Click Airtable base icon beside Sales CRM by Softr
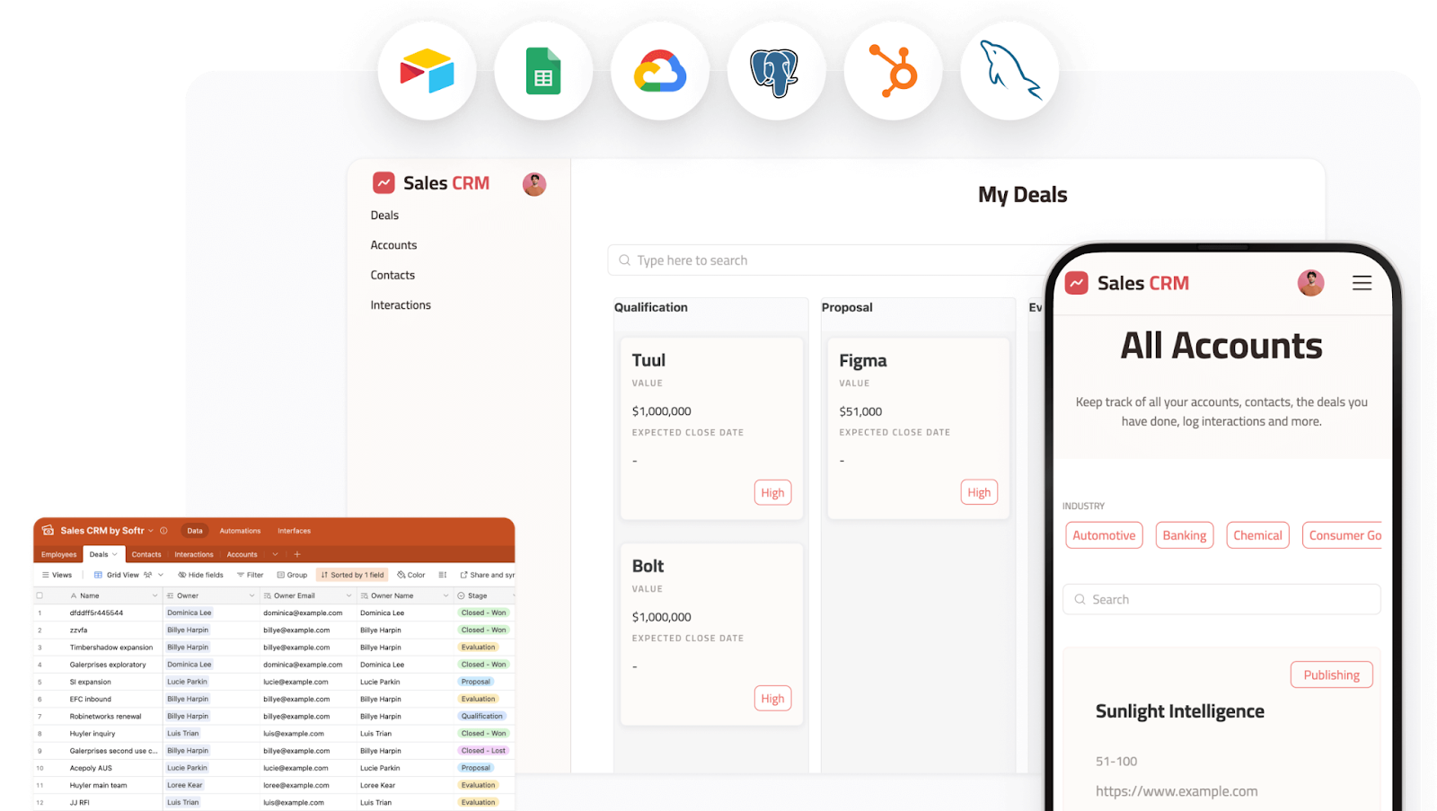1437x811 pixels. 48,531
